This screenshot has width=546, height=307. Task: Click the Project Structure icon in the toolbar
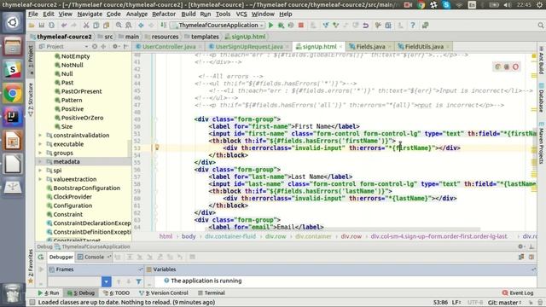[388, 26]
